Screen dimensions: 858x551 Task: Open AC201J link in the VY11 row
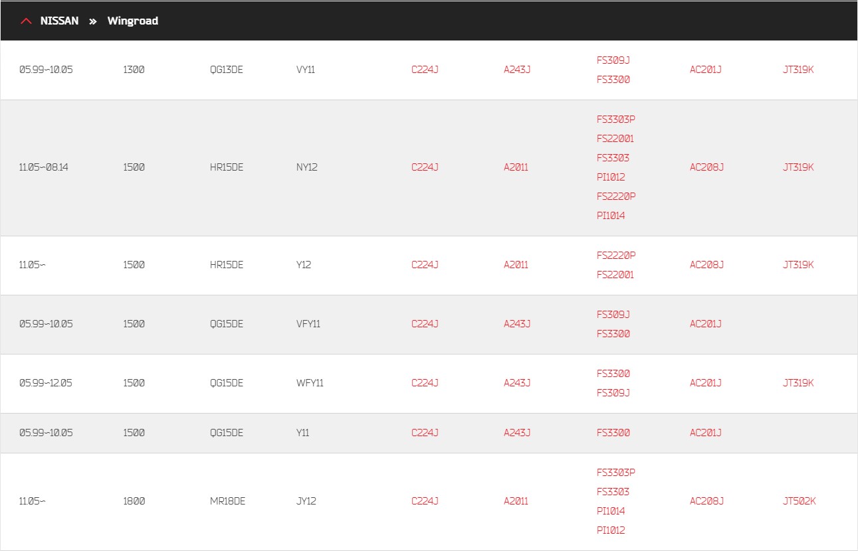point(706,70)
